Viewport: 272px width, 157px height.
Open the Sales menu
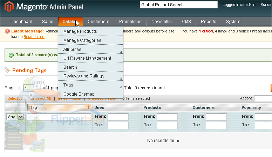pyautogui.click(x=48, y=22)
